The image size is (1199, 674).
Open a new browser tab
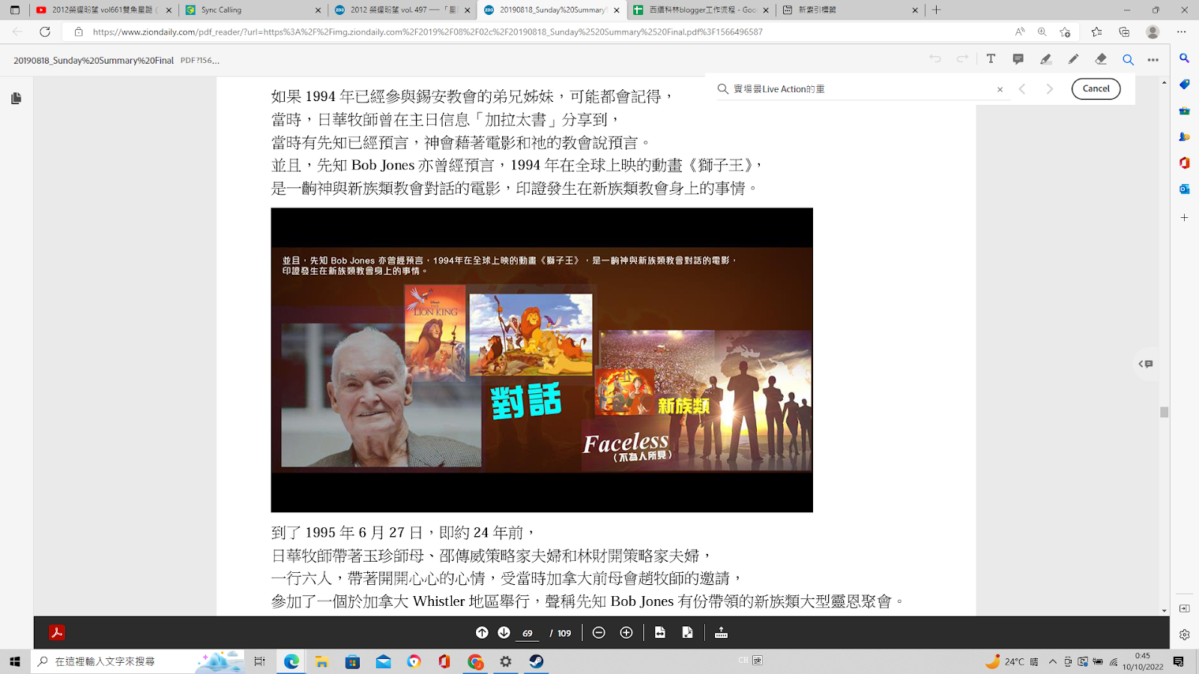[x=936, y=10]
